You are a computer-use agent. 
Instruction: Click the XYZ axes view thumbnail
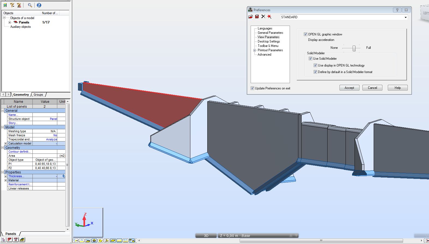click(x=88, y=222)
